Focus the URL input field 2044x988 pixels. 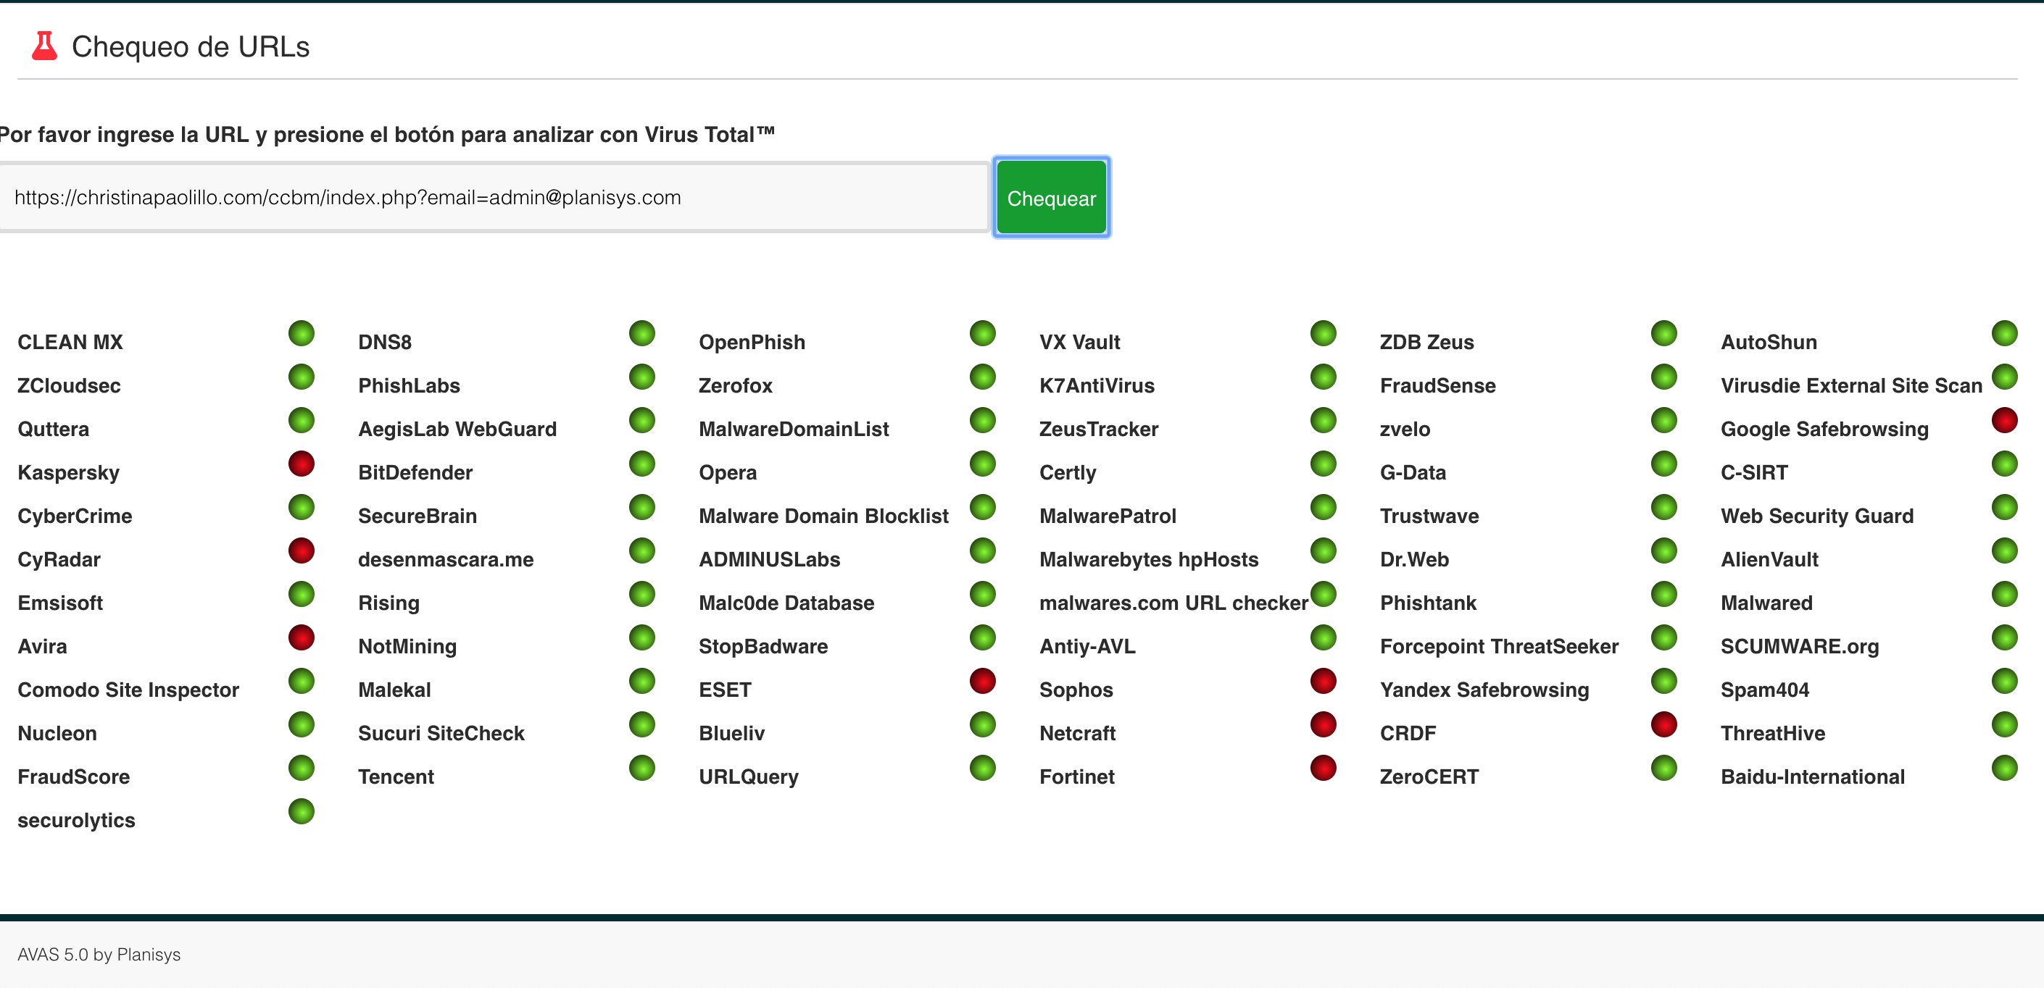pyautogui.click(x=494, y=198)
